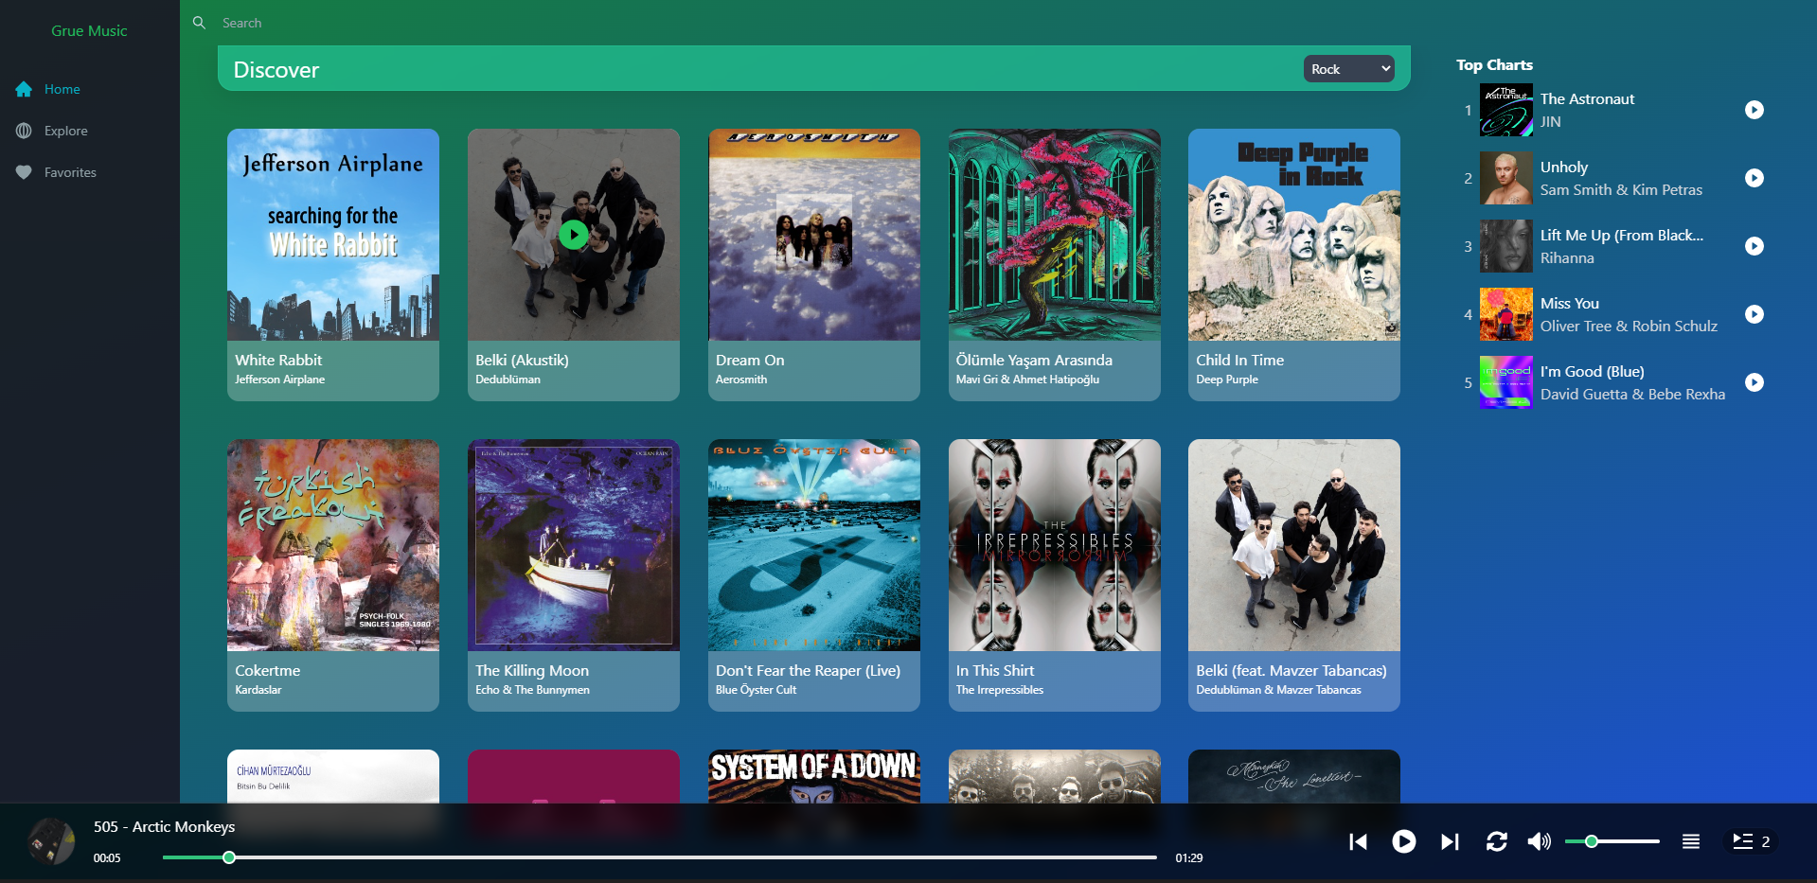Click David Guetta & Bebe Rexha text
Viewport: 1817px width, 883px height.
click(1632, 394)
